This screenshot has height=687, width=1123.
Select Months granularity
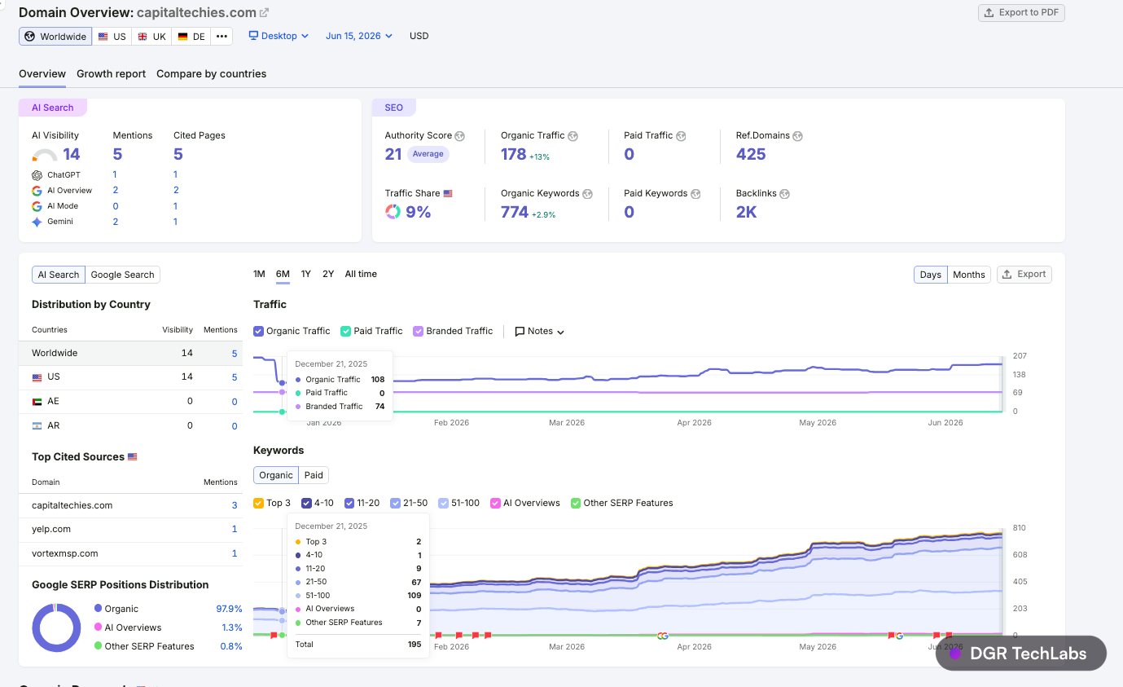[969, 275]
